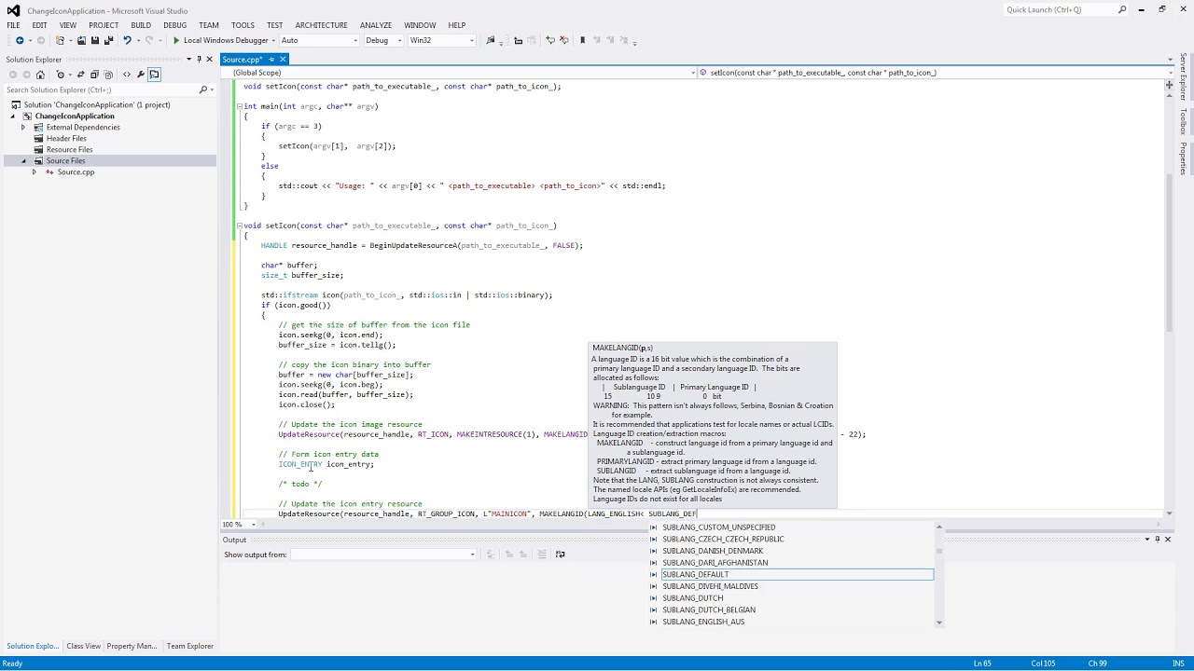Expand the Source.cpp tree node
Image resolution: width=1194 pixels, height=671 pixels.
click(35, 171)
